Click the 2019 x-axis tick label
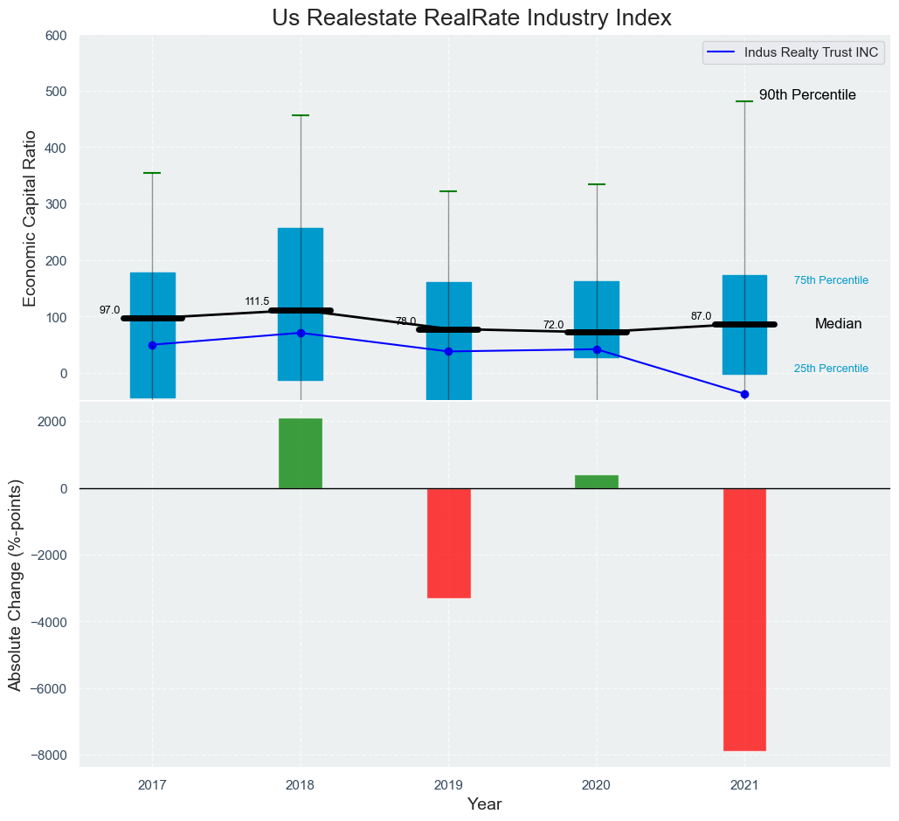899x821 pixels. coord(448,786)
